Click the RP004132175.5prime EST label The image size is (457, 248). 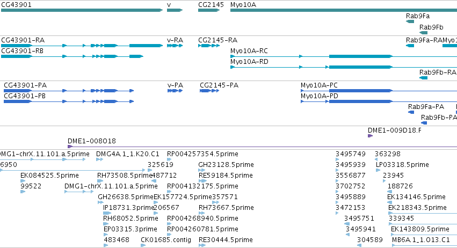pos(202,186)
